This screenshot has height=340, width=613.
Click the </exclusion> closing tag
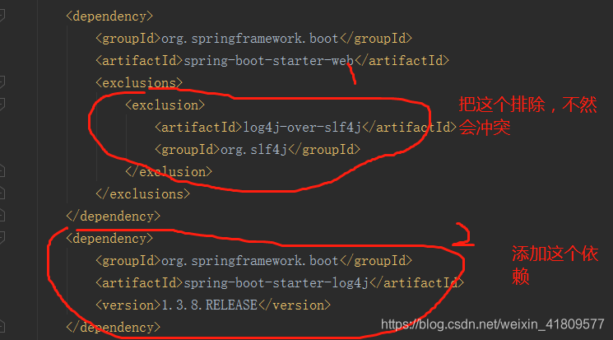pos(169,172)
